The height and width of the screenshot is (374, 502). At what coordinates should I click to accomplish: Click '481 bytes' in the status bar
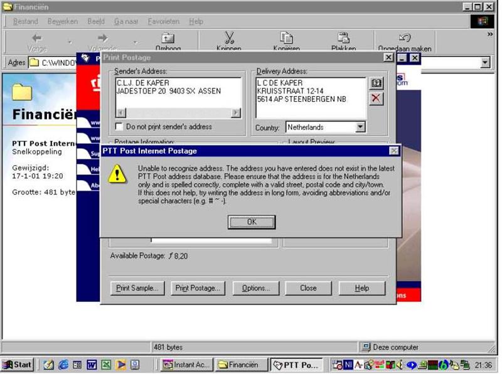[x=168, y=347]
